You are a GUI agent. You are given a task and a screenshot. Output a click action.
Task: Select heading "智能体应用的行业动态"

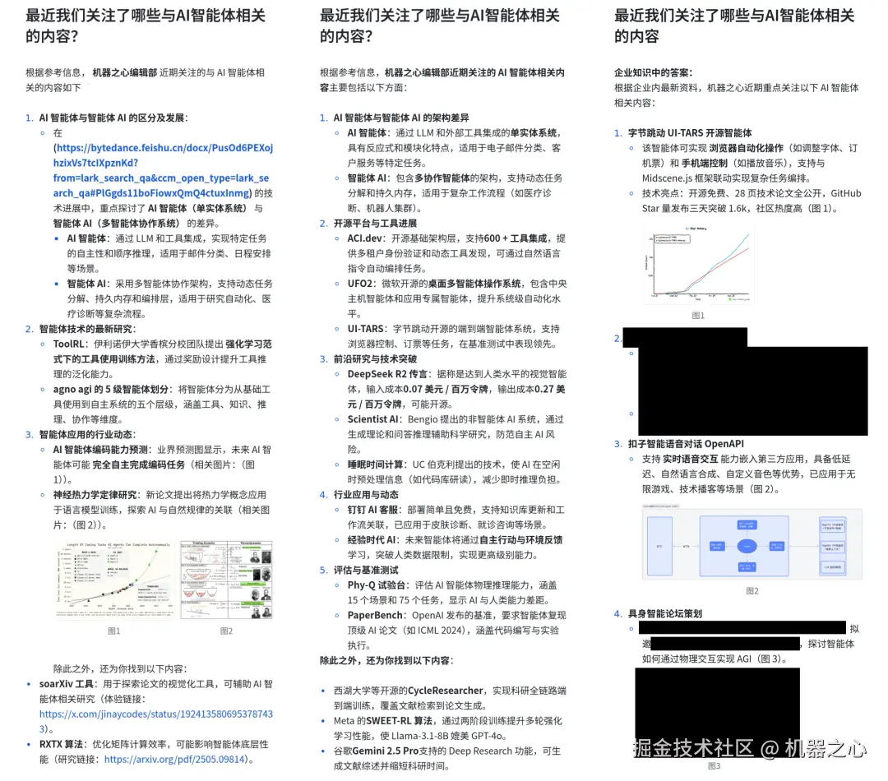(86, 435)
